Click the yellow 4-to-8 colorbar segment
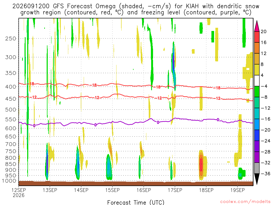Image resolution: width=273 pixels, height=205 pixels. click(257, 70)
